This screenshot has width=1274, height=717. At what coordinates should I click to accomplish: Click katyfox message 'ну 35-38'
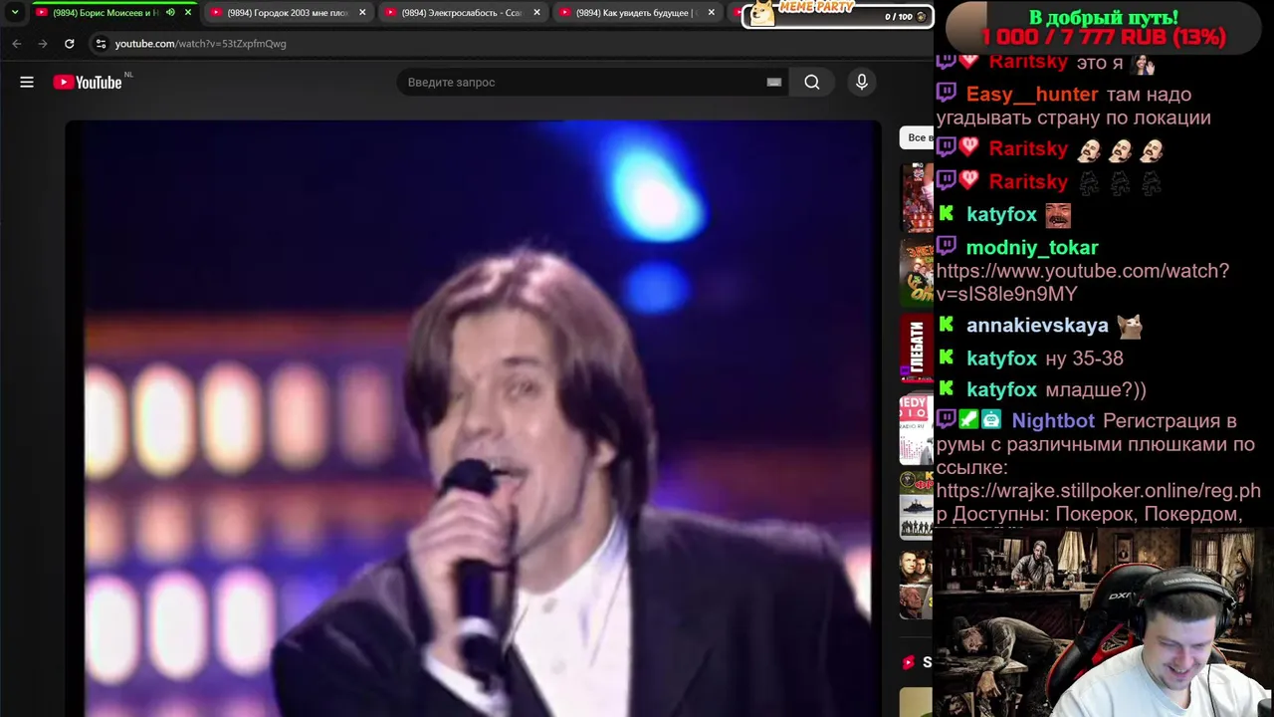click(x=1084, y=358)
